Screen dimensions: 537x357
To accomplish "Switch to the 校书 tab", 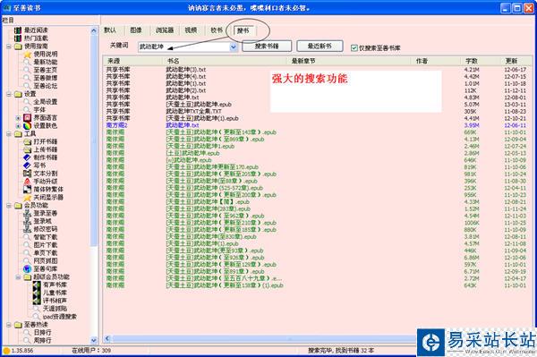I will click(217, 30).
